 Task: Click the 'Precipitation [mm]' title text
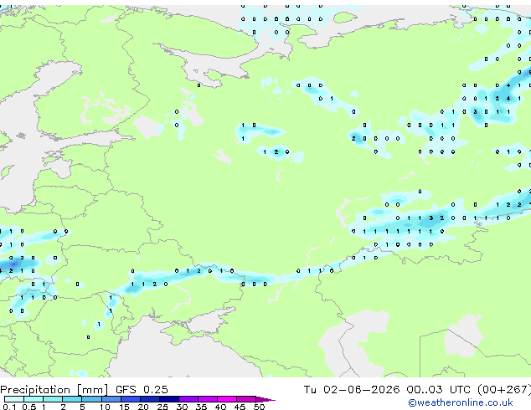pos(54,390)
